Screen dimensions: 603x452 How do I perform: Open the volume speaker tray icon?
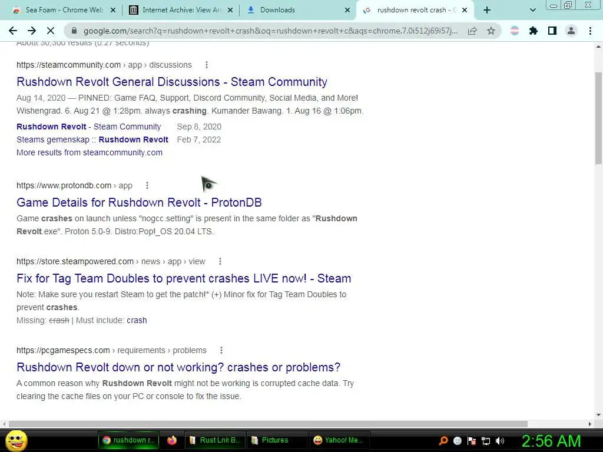coord(500,441)
